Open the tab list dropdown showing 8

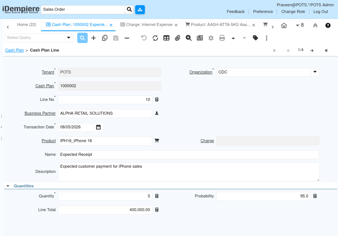[300, 25]
